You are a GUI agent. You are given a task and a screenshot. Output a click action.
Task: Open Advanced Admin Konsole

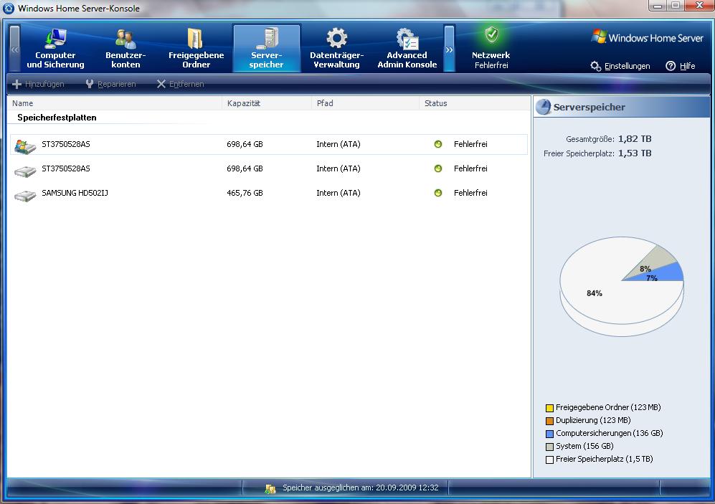[407, 49]
